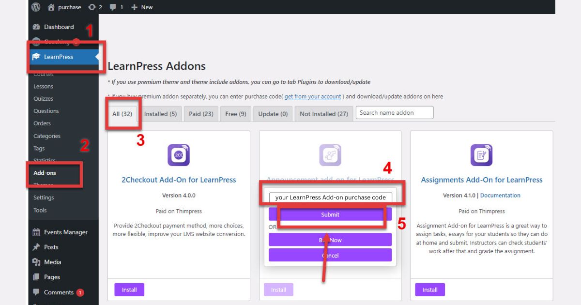
Task: Open the purchase site home icon
Action: point(51,7)
